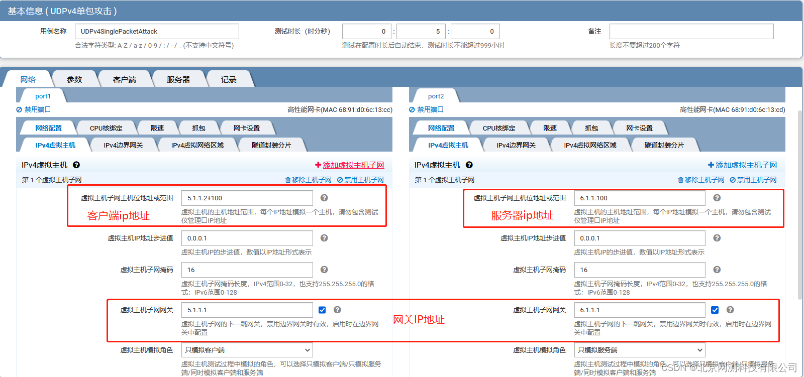The image size is (804, 377).
Task: Click help icon for port1 IP步进值 field
Action: (x=324, y=238)
